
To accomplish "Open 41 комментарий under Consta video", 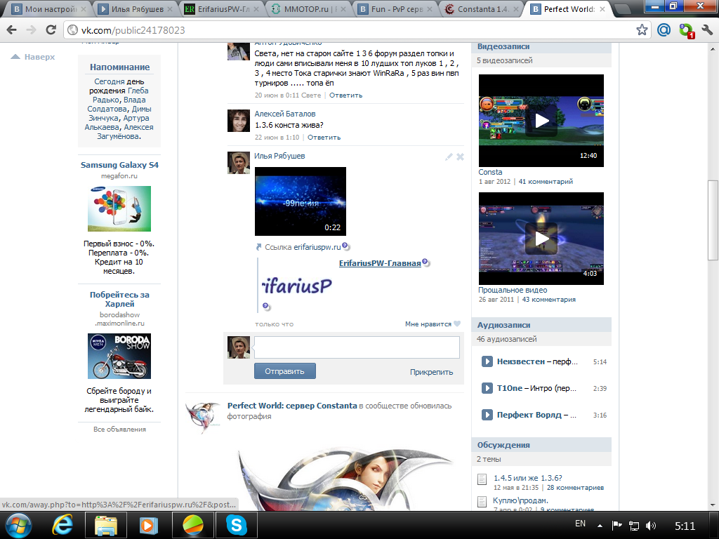I will pyautogui.click(x=546, y=182).
